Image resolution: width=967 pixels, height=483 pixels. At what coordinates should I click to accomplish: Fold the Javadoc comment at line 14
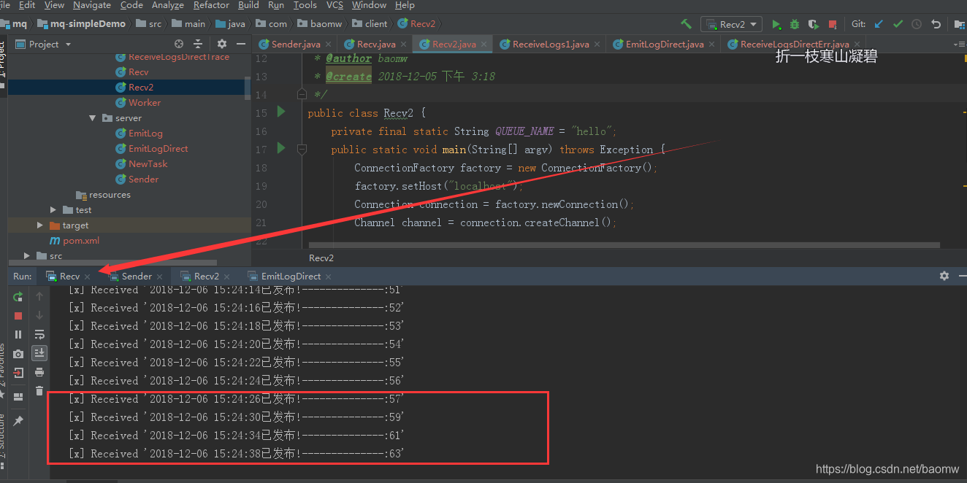(x=302, y=94)
